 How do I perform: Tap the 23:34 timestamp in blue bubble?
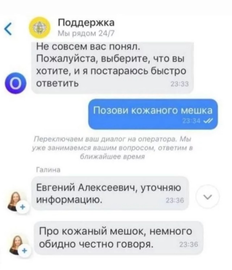[191, 121]
